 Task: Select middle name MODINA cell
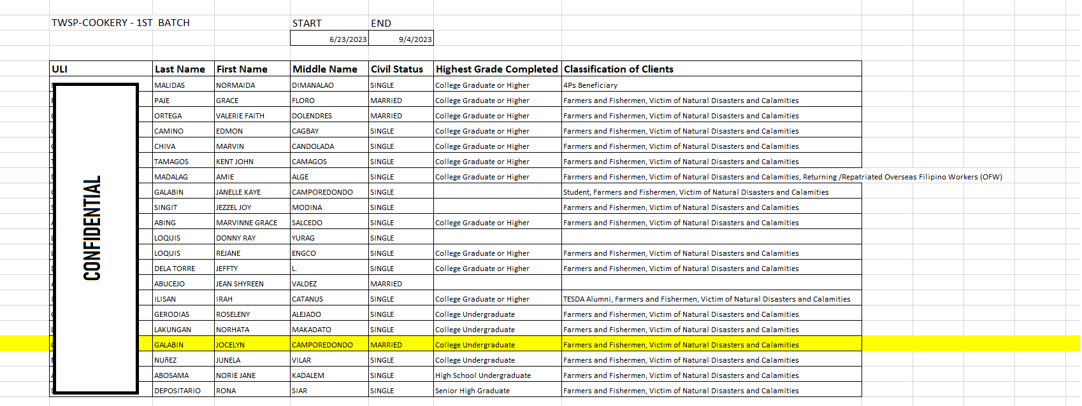(329, 206)
